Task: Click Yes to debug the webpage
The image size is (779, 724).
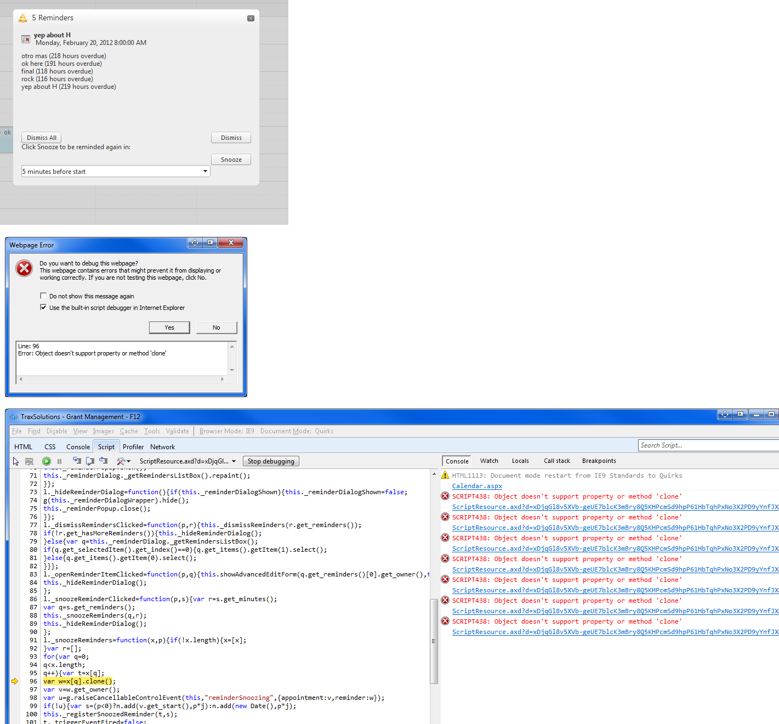Action: pyautogui.click(x=169, y=327)
